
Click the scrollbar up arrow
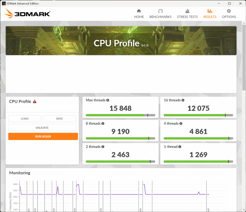click(244, 23)
